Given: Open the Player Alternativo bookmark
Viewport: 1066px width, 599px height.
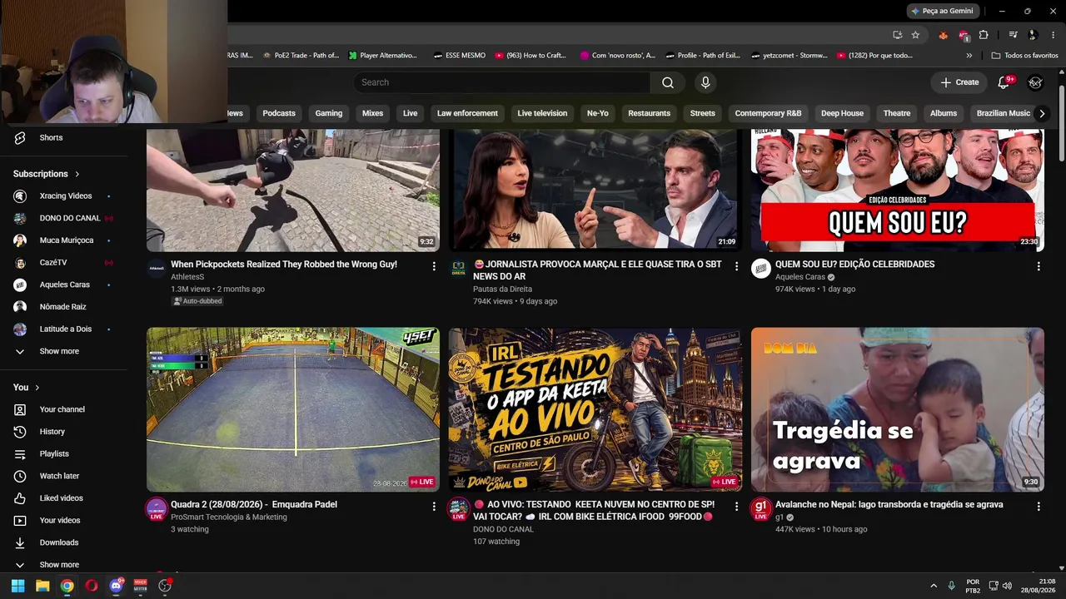Looking at the screenshot, I should pos(383,56).
